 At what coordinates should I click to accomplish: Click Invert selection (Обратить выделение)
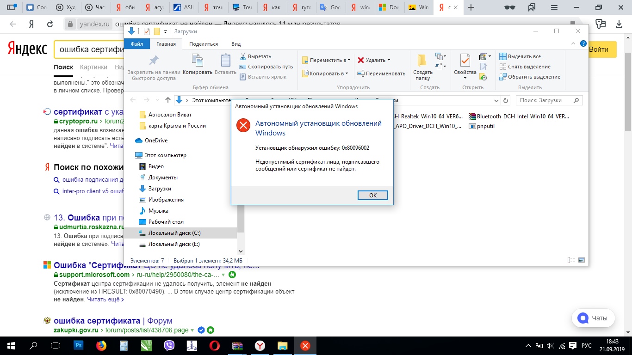530,77
